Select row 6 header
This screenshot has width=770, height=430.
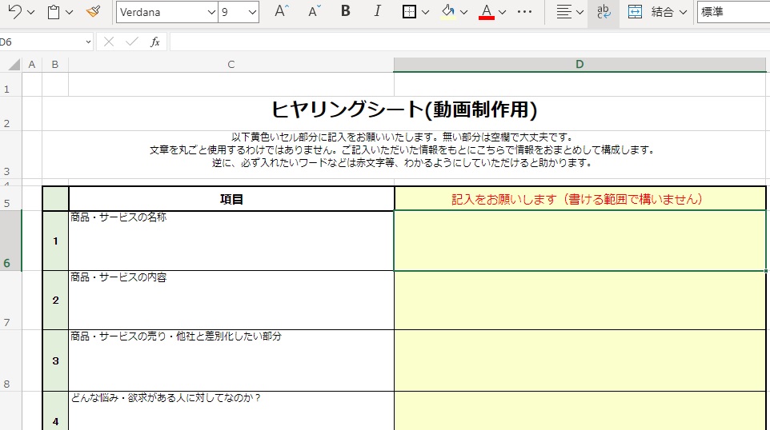point(10,241)
